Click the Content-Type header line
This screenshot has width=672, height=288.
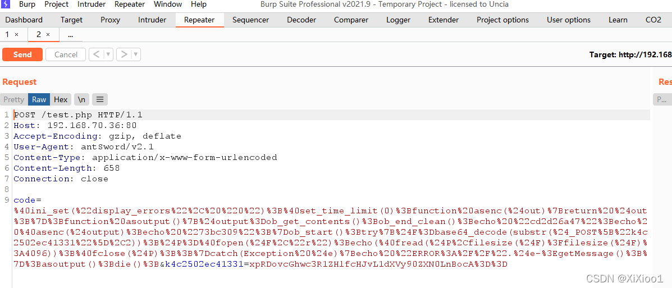click(x=145, y=158)
